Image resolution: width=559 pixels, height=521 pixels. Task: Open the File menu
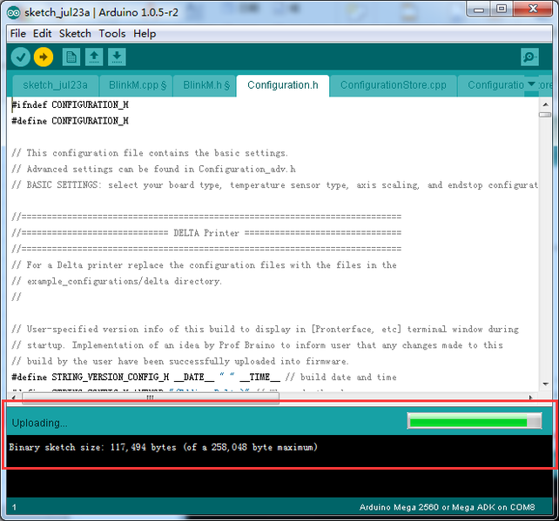17,33
